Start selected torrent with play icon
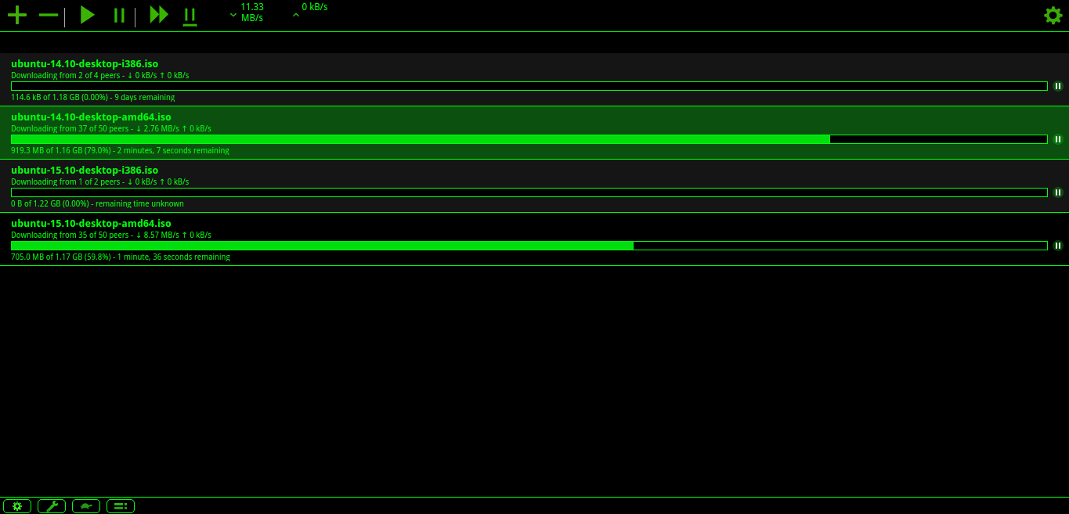The height and width of the screenshot is (514, 1069). (x=88, y=15)
